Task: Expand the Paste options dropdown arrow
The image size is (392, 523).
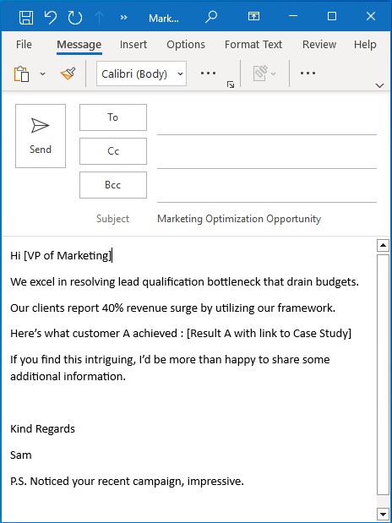Action: point(43,74)
